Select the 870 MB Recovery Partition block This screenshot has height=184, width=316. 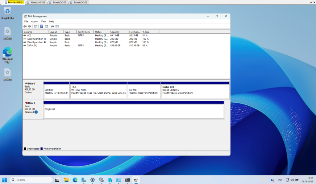click(x=144, y=90)
